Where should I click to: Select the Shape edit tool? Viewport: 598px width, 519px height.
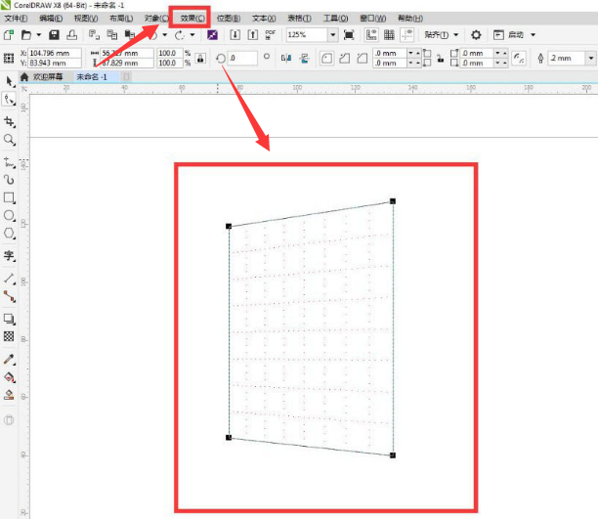(x=9, y=100)
